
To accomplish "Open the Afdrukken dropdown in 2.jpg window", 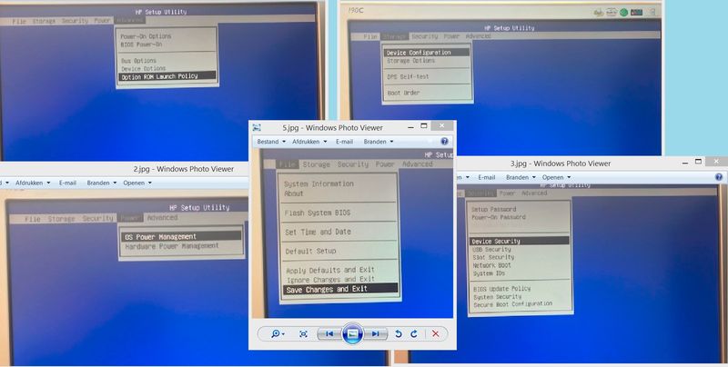I will pos(33,183).
